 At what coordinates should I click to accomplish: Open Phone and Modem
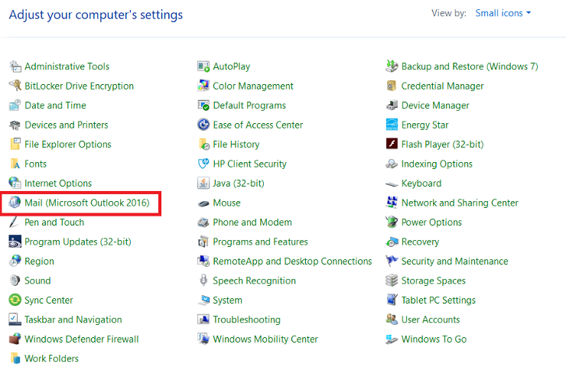tap(252, 222)
